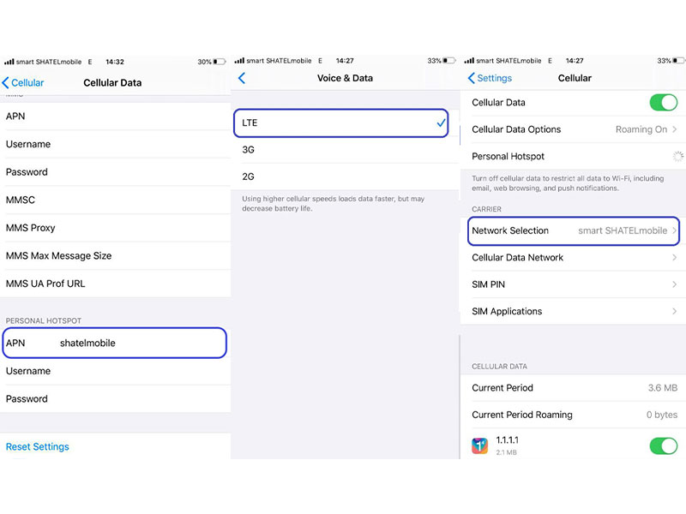Tap the SIM PIN chevron
The width and height of the screenshot is (686, 514).
(x=675, y=284)
